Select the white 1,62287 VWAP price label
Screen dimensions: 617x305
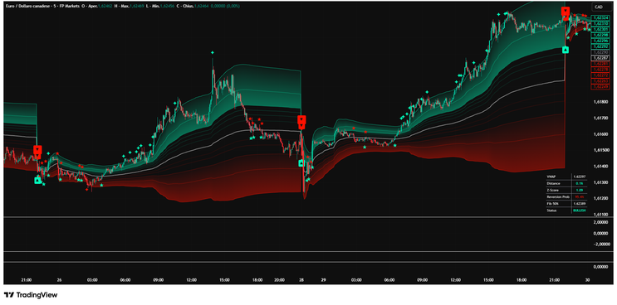tap(600, 58)
